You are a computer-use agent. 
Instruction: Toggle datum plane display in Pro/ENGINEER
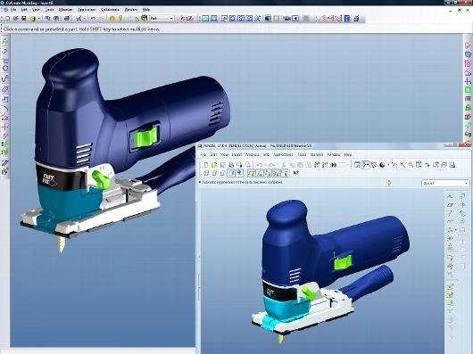251,173
